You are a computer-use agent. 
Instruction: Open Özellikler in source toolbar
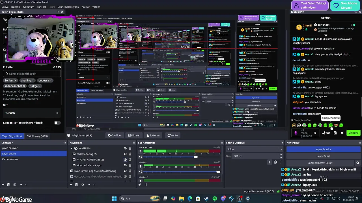point(115,135)
